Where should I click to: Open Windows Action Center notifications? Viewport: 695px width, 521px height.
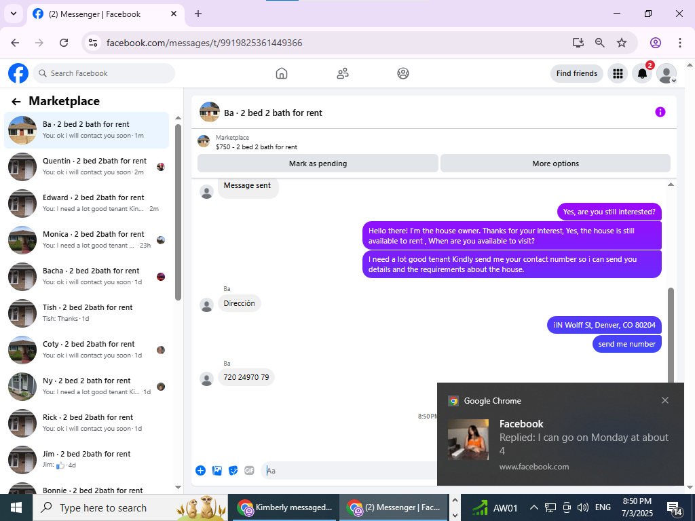point(675,509)
